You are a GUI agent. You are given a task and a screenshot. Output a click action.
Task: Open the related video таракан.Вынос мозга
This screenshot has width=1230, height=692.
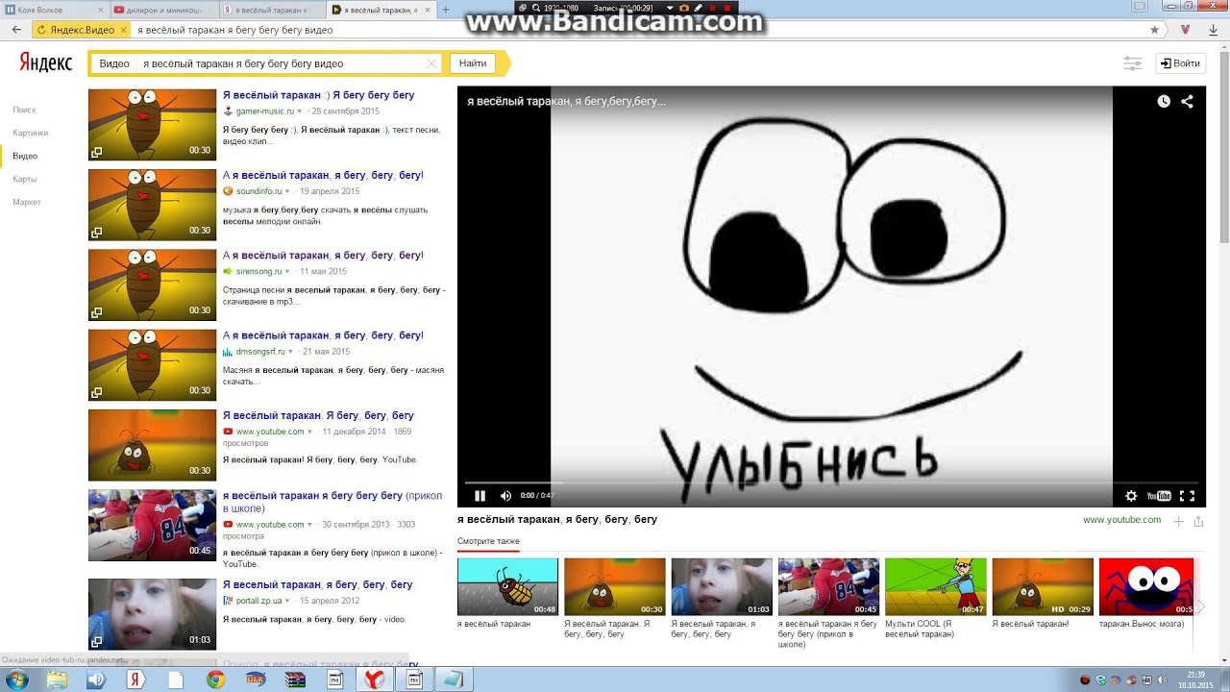click(1146, 586)
